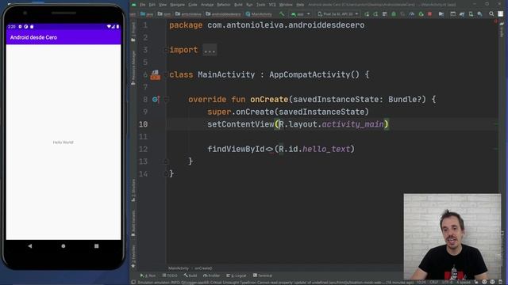Open the Terminal tool window
This screenshot has height=285, width=508.
tap(263, 275)
